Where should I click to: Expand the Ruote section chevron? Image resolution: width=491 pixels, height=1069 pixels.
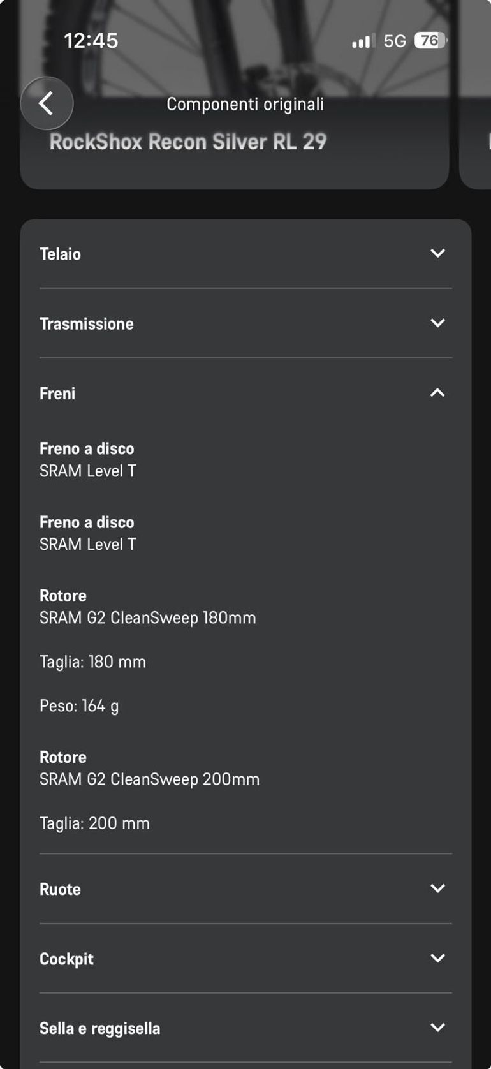click(x=437, y=888)
